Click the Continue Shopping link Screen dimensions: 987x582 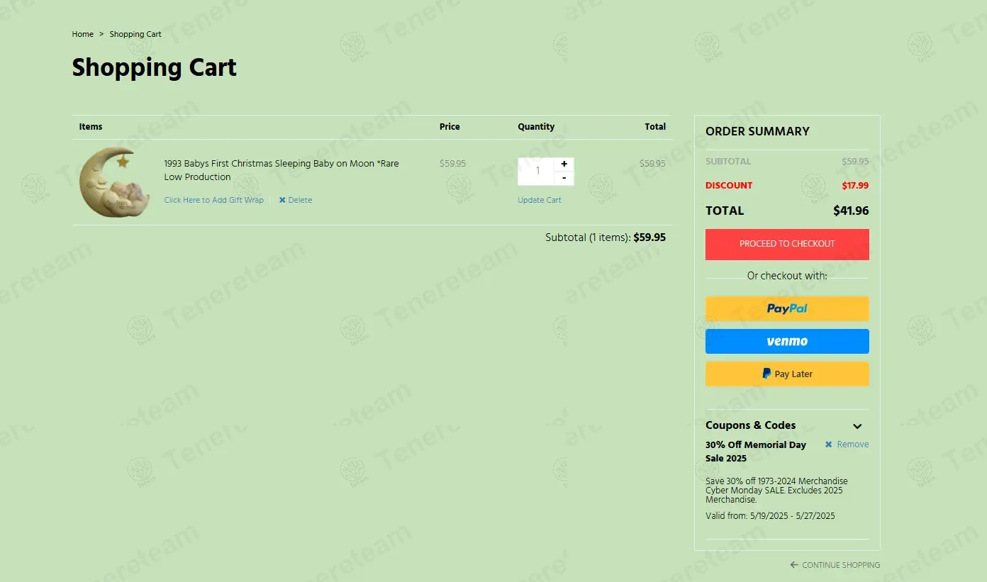(x=835, y=565)
